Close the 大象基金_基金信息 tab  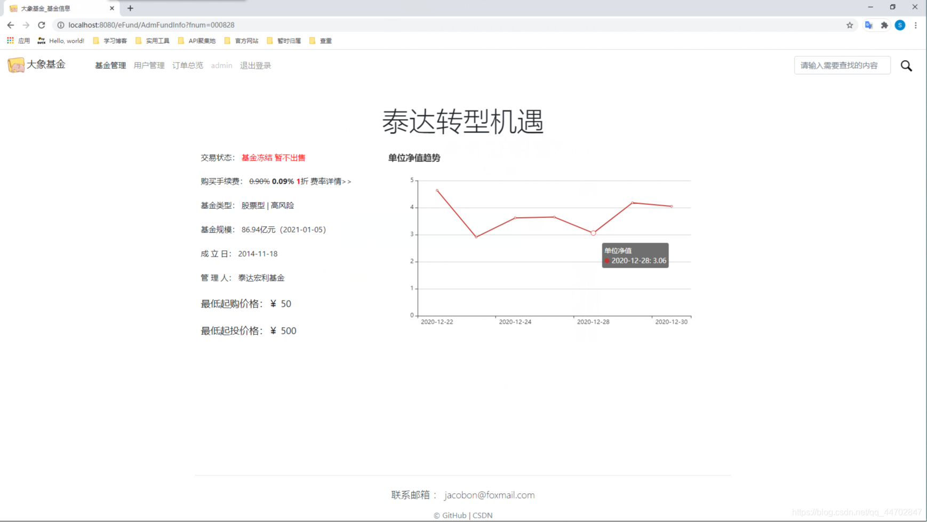coord(112,8)
